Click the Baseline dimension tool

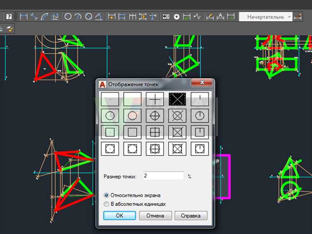(x=122, y=17)
